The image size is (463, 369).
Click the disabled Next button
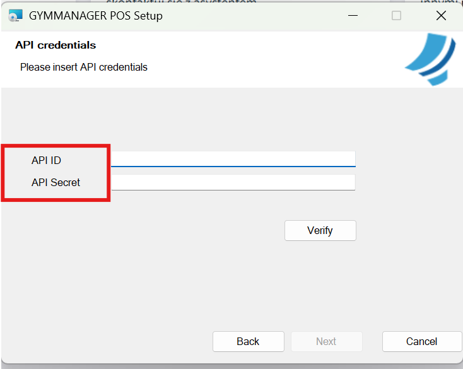click(326, 341)
